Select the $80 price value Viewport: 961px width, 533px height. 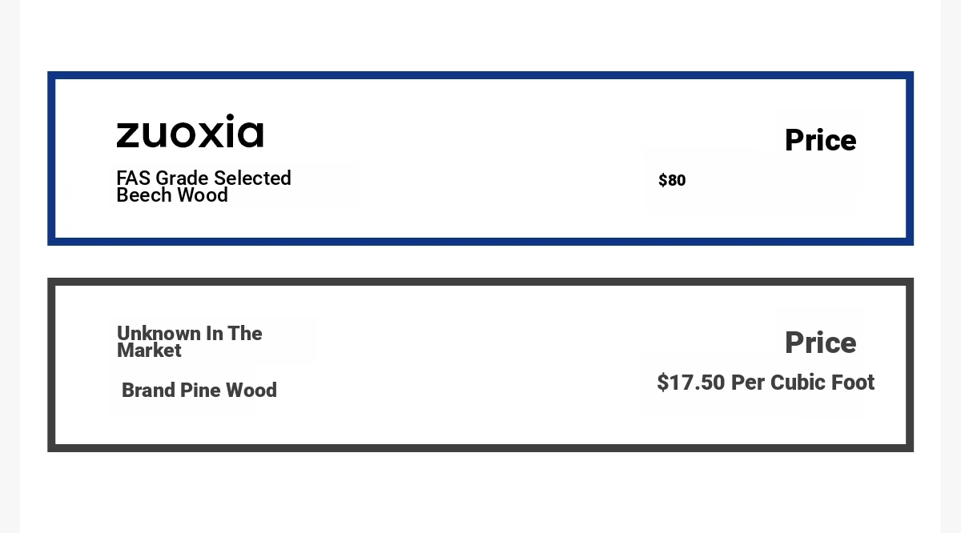(x=672, y=181)
